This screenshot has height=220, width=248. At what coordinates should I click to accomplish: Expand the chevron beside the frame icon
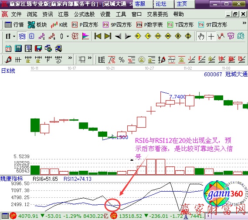click(x=90, y=58)
